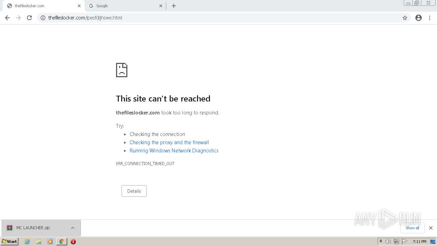Click the show desktop tray button

pyautogui.click(x=433, y=242)
